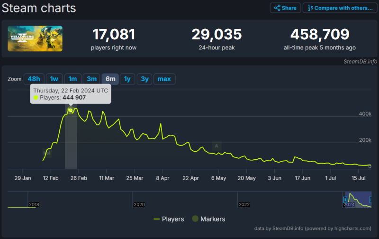Click the 8 Apr axis label
This screenshot has width=379, height=239.
pyautogui.click(x=162, y=178)
